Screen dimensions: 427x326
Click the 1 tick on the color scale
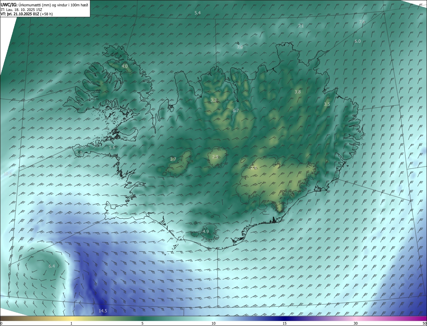[71, 323]
